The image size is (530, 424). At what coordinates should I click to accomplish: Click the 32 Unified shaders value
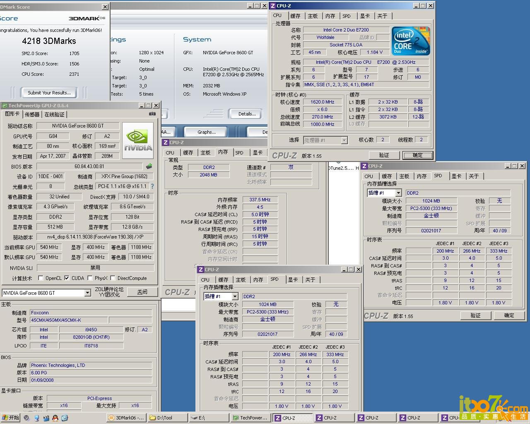pyautogui.click(x=59, y=197)
